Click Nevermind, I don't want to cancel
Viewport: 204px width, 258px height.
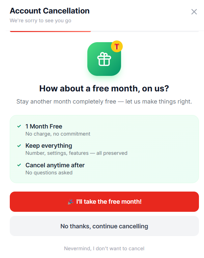[x=104, y=249]
